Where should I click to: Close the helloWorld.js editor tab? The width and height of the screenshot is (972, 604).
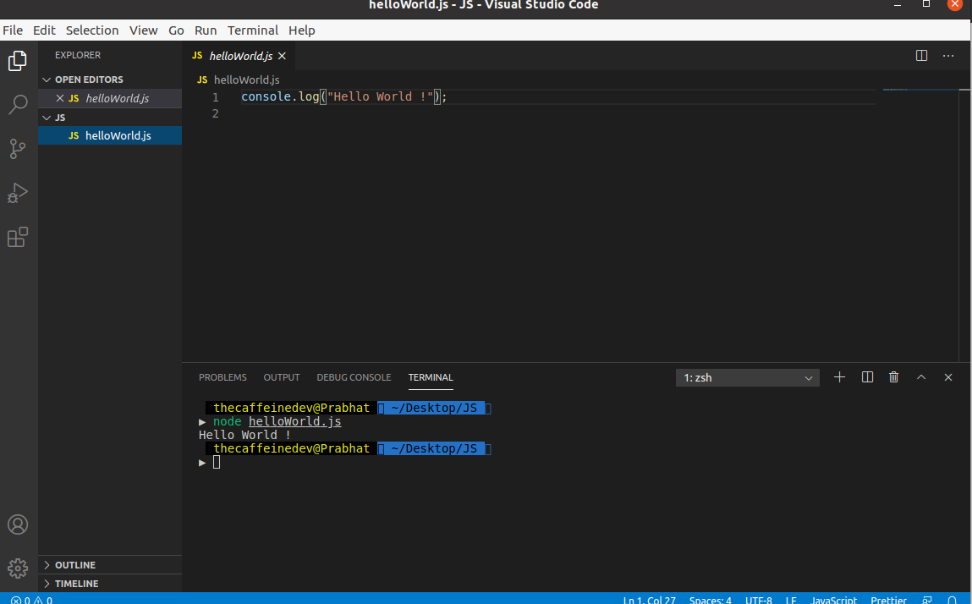tap(283, 56)
